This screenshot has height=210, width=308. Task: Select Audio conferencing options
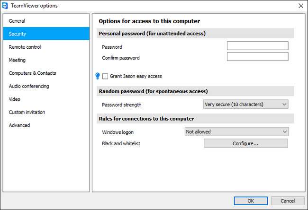click(29, 86)
